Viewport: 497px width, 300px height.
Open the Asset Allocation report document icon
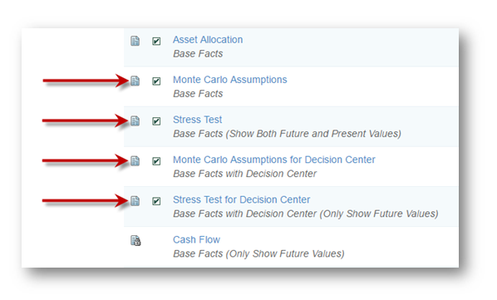click(x=135, y=41)
